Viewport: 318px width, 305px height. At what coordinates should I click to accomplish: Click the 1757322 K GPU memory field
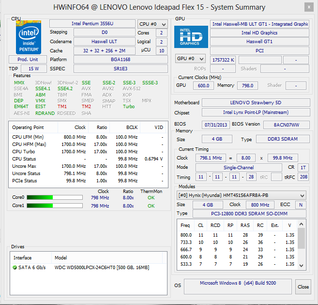223,60
